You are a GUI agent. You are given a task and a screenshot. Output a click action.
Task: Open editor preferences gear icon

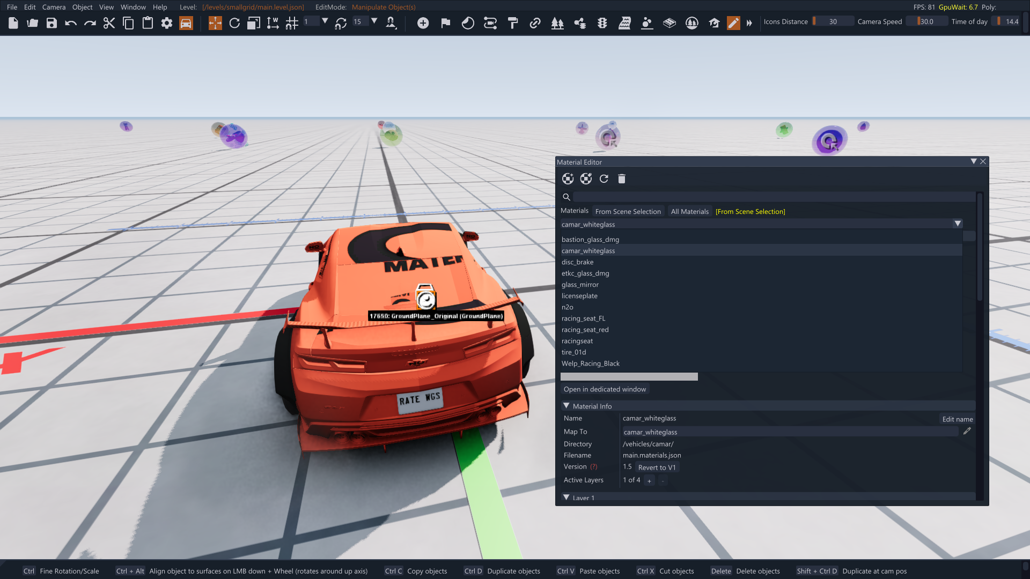(x=167, y=23)
